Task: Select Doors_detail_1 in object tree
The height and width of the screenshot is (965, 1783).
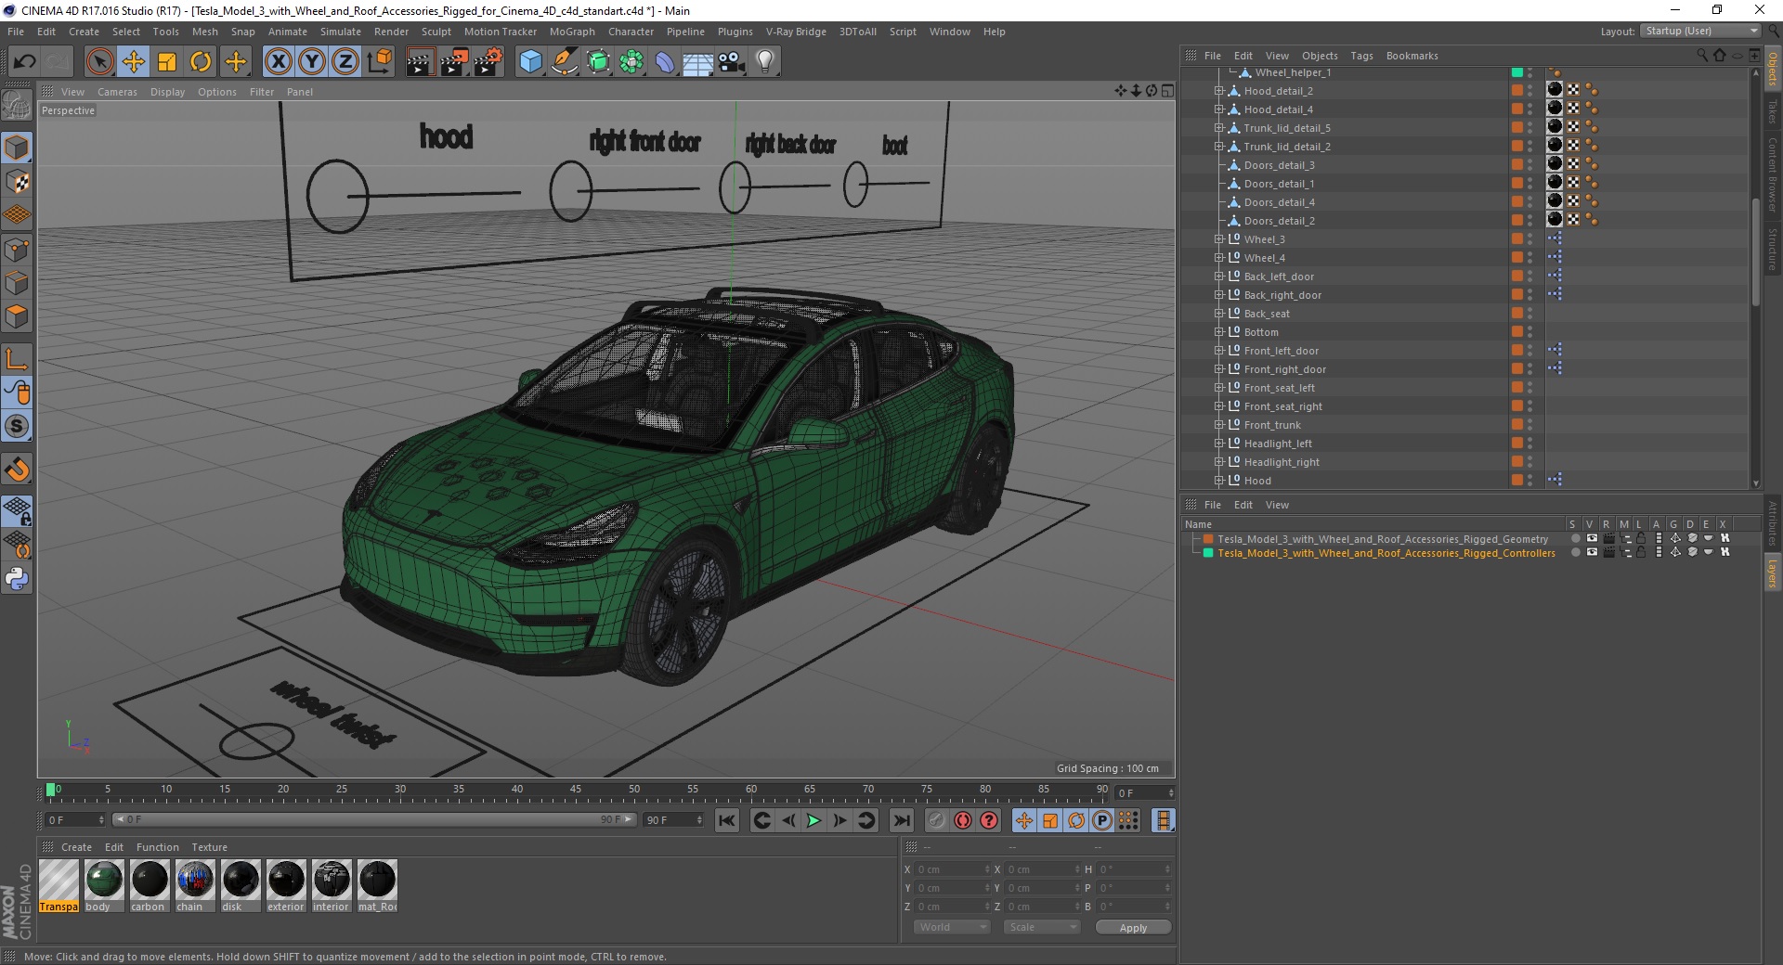Action: pos(1279,184)
